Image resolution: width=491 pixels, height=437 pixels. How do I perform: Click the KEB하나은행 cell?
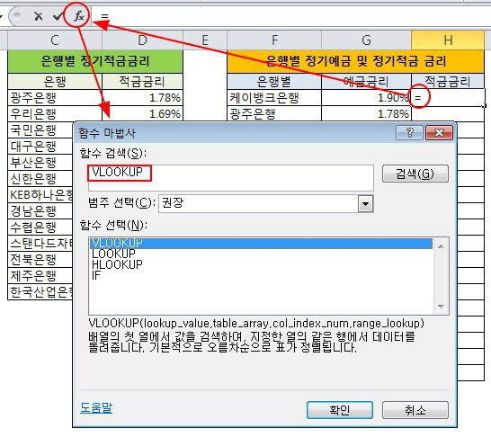point(40,195)
